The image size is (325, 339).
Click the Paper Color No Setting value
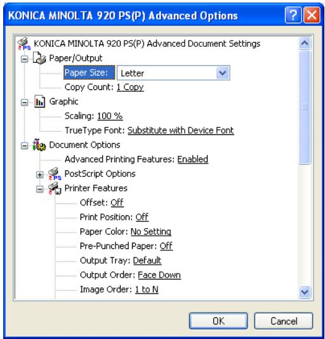click(151, 232)
